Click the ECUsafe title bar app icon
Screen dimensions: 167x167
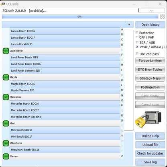(x=3, y=4)
